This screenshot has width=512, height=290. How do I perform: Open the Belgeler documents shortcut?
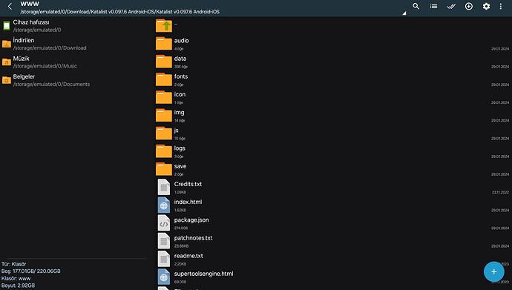pos(75,80)
